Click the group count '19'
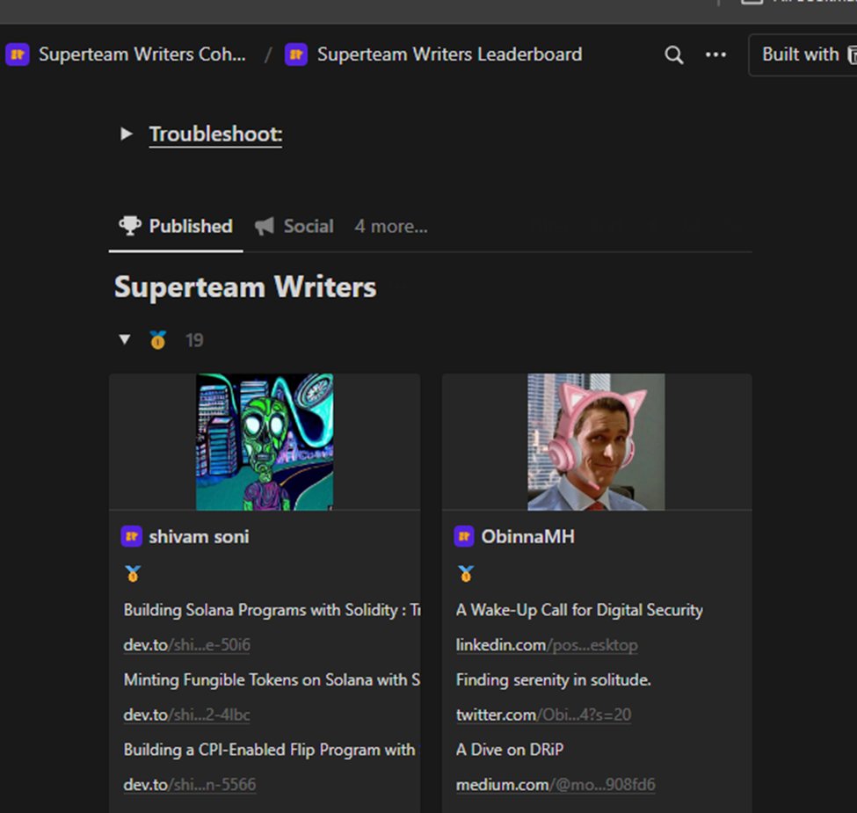857x813 pixels. [x=194, y=340]
